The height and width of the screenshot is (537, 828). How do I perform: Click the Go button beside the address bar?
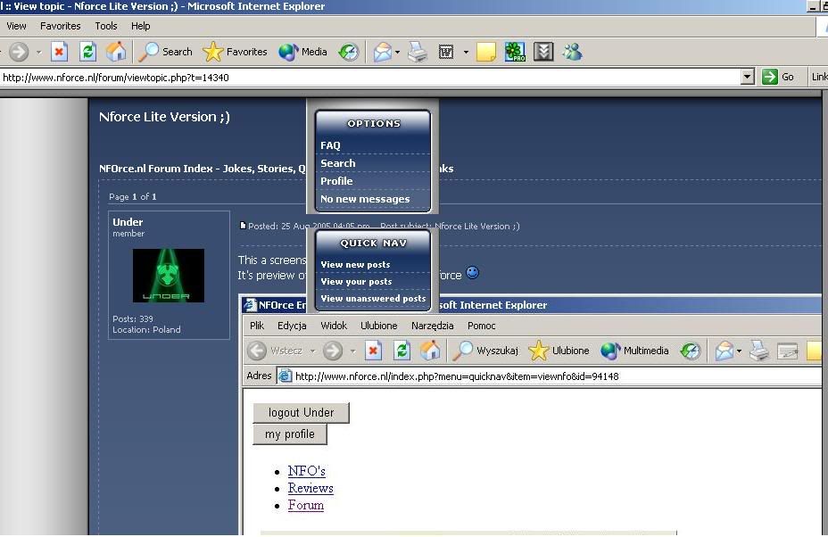coord(778,77)
